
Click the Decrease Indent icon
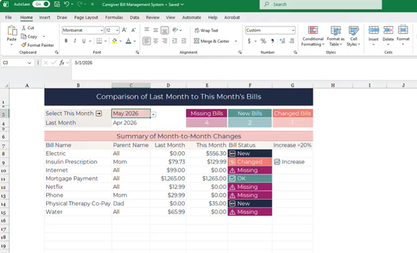(174, 41)
